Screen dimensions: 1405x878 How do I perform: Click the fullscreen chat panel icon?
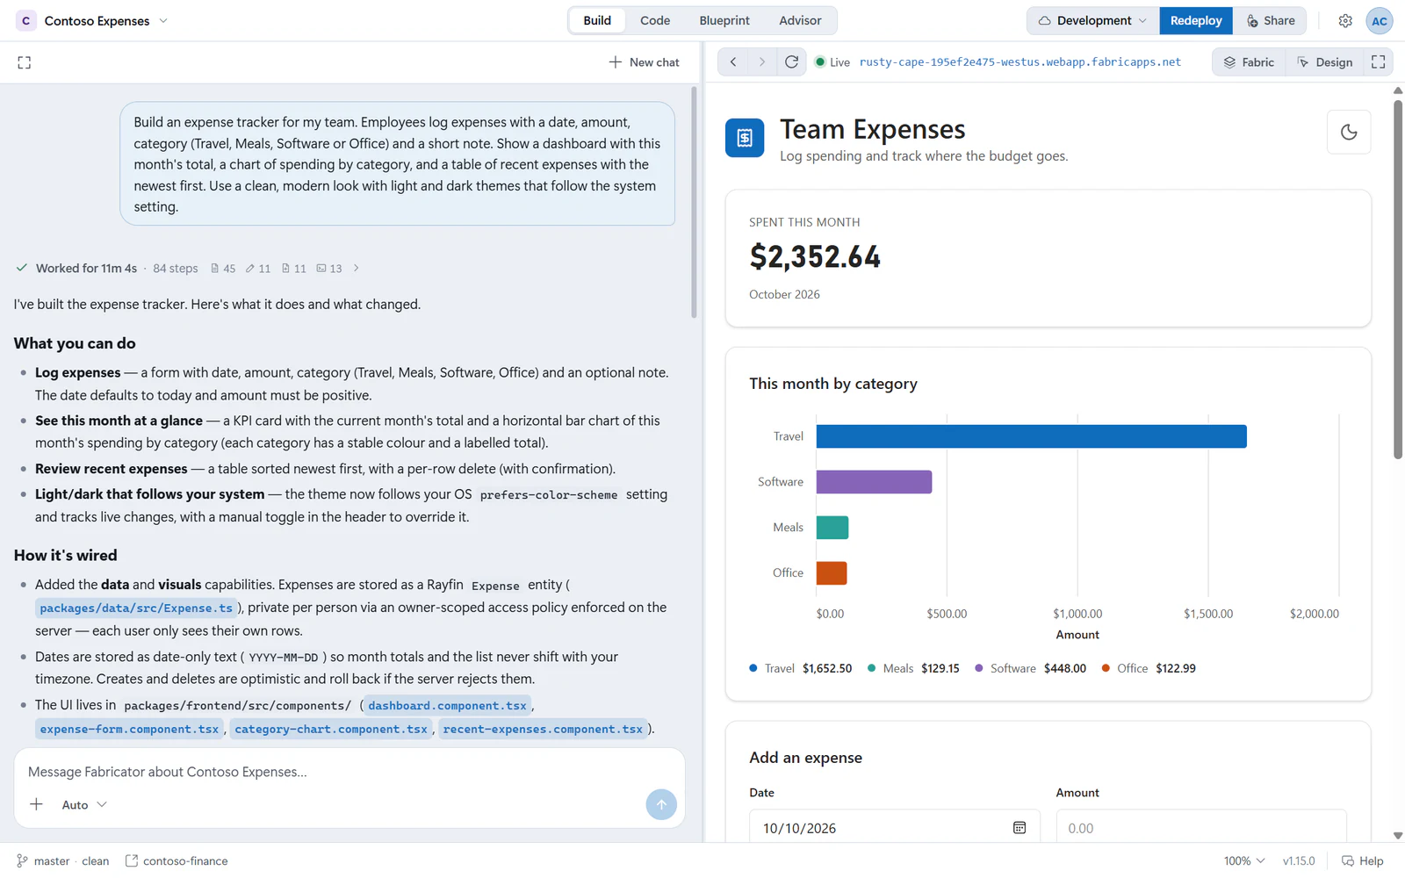coord(25,62)
